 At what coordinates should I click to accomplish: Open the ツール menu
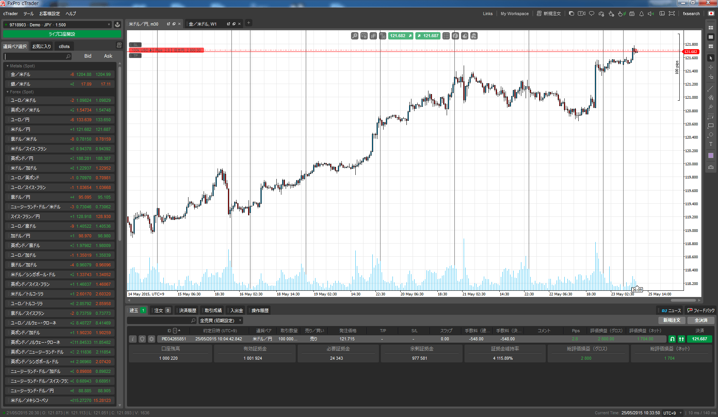click(x=28, y=14)
